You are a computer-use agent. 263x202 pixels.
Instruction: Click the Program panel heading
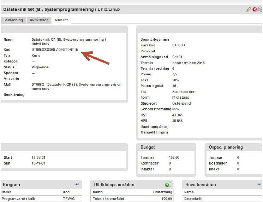point(11,185)
